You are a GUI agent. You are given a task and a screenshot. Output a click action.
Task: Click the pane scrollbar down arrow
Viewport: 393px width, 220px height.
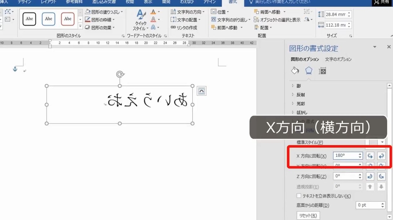pos(389,217)
